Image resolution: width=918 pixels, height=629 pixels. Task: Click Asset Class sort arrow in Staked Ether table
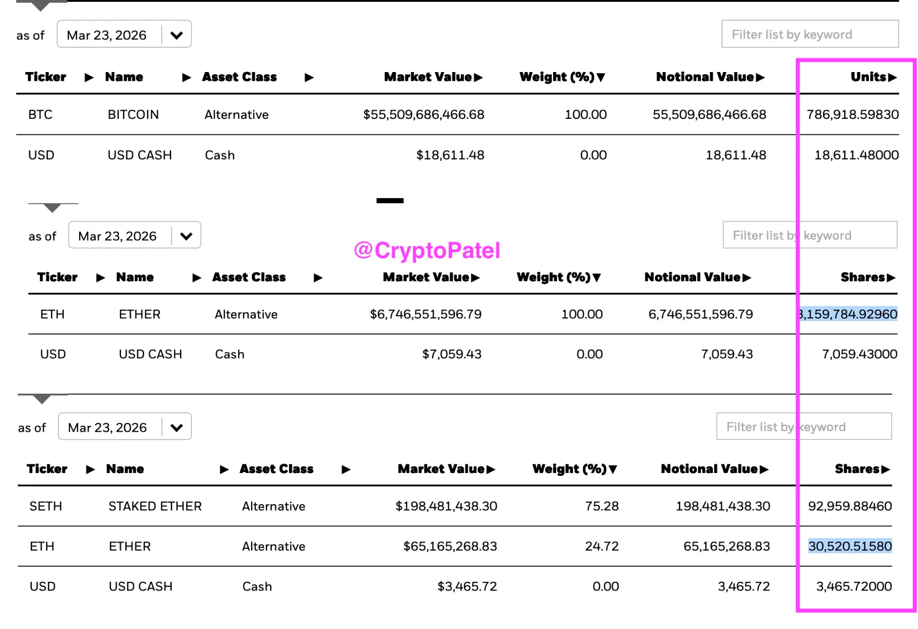point(346,469)
